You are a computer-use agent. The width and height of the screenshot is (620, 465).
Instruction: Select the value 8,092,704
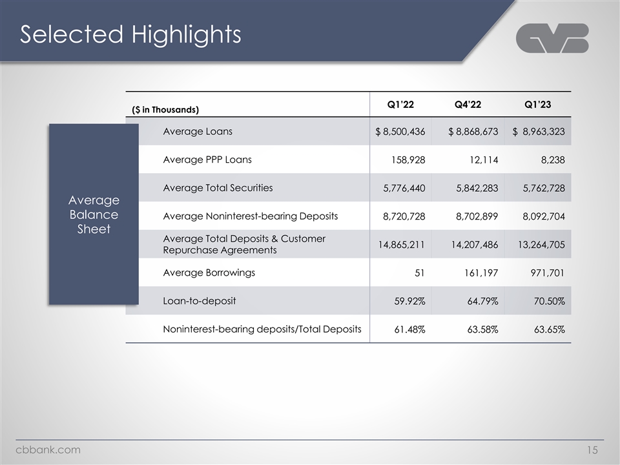coord(544,217)
